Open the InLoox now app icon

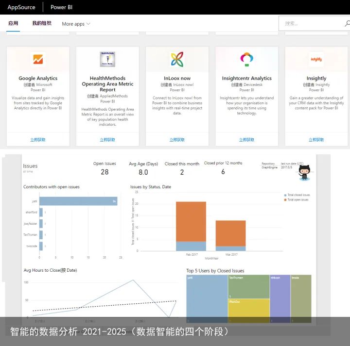click(x=177, y=59)
